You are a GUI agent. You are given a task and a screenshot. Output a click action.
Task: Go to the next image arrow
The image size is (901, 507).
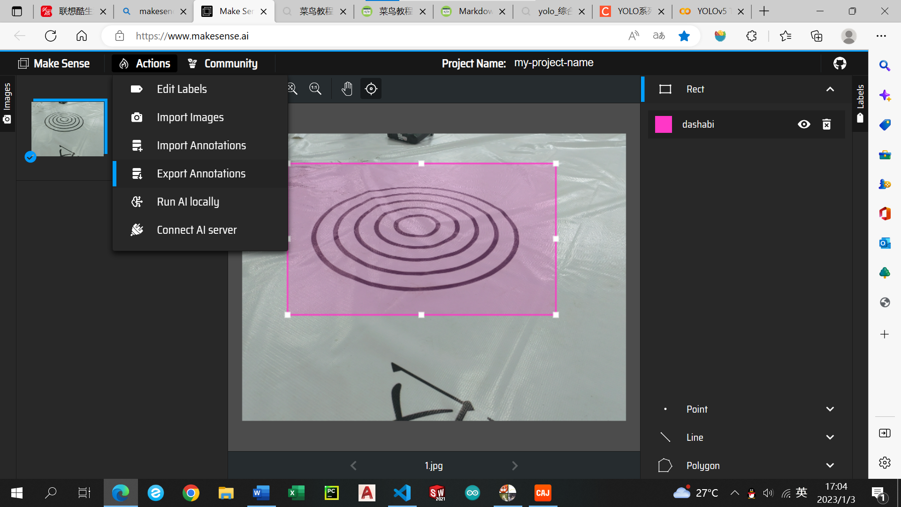(x=515, y=466)
